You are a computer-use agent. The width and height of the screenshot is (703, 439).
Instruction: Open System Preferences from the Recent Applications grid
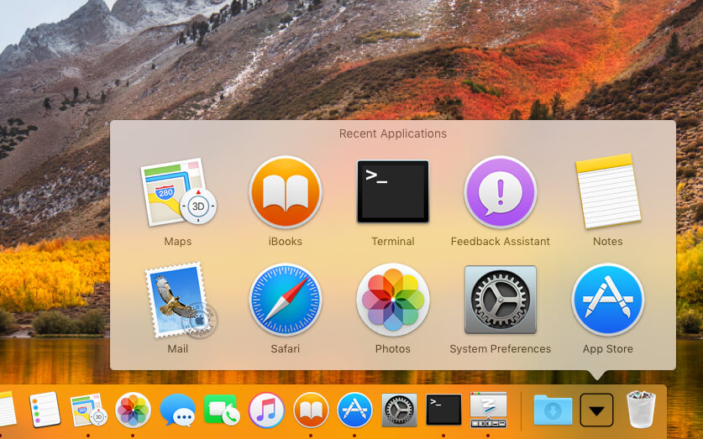[x=501, y=301]
